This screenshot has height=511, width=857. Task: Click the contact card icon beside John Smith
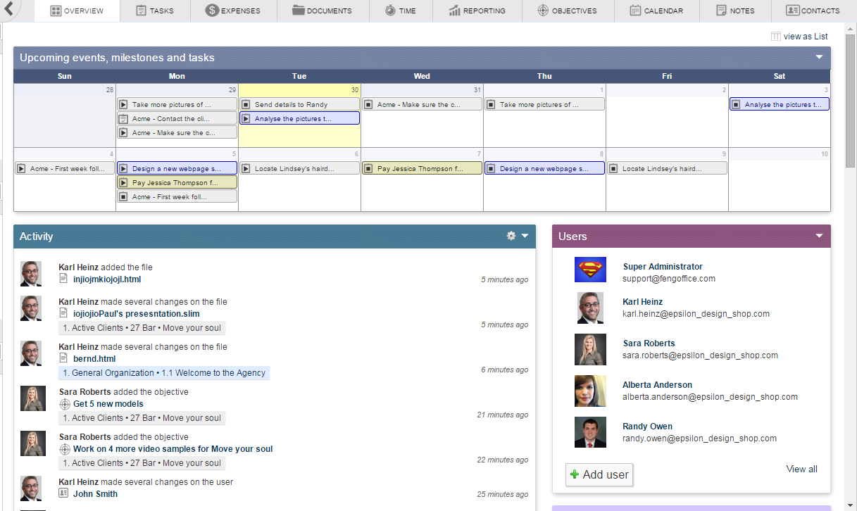click(x=64, y=493)
